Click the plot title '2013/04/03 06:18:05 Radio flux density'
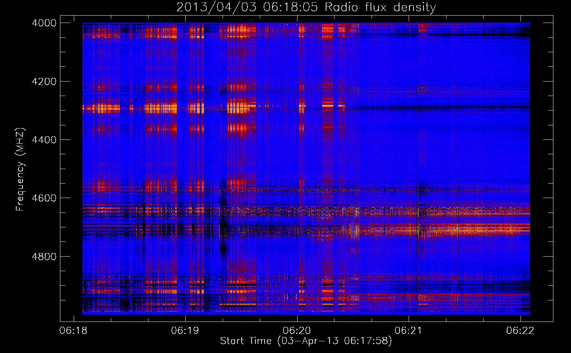Screen dimensions: 571x353 [306, 7]
